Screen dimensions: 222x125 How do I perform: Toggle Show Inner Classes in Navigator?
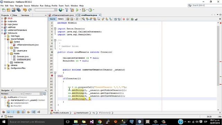[x=23, y=112]
